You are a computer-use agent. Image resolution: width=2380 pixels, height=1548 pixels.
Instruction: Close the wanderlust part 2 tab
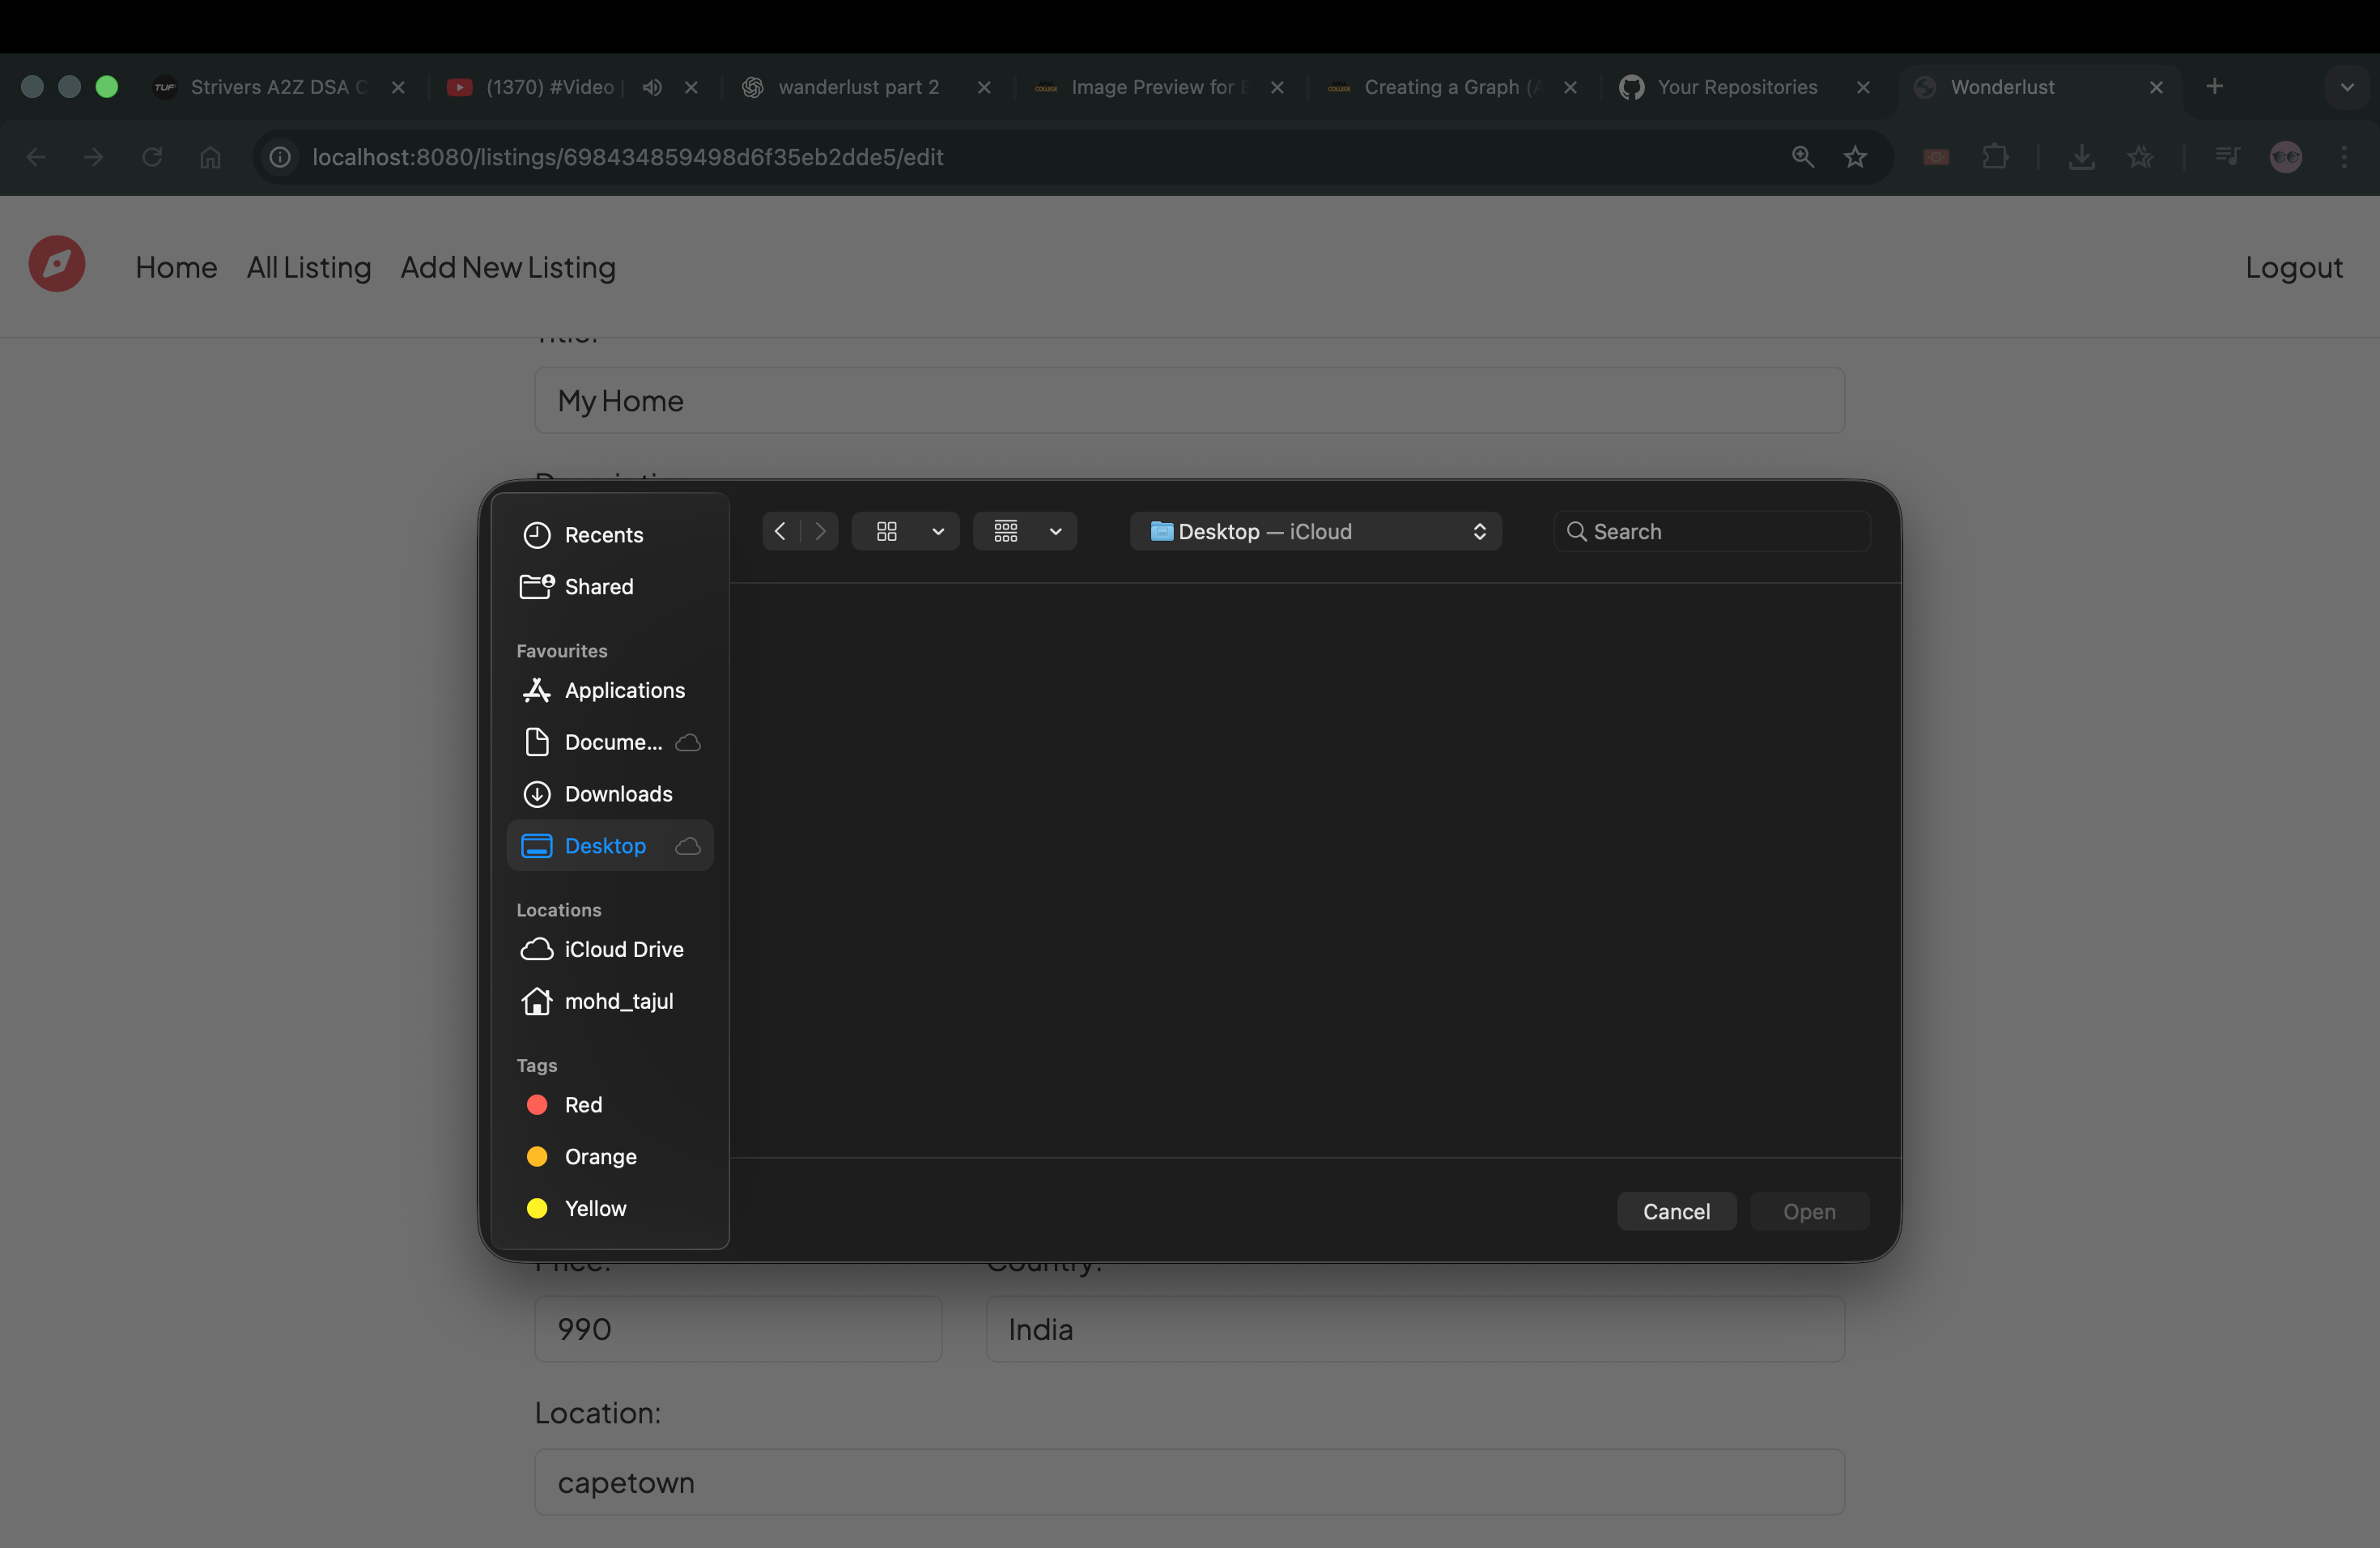(984, 87)
